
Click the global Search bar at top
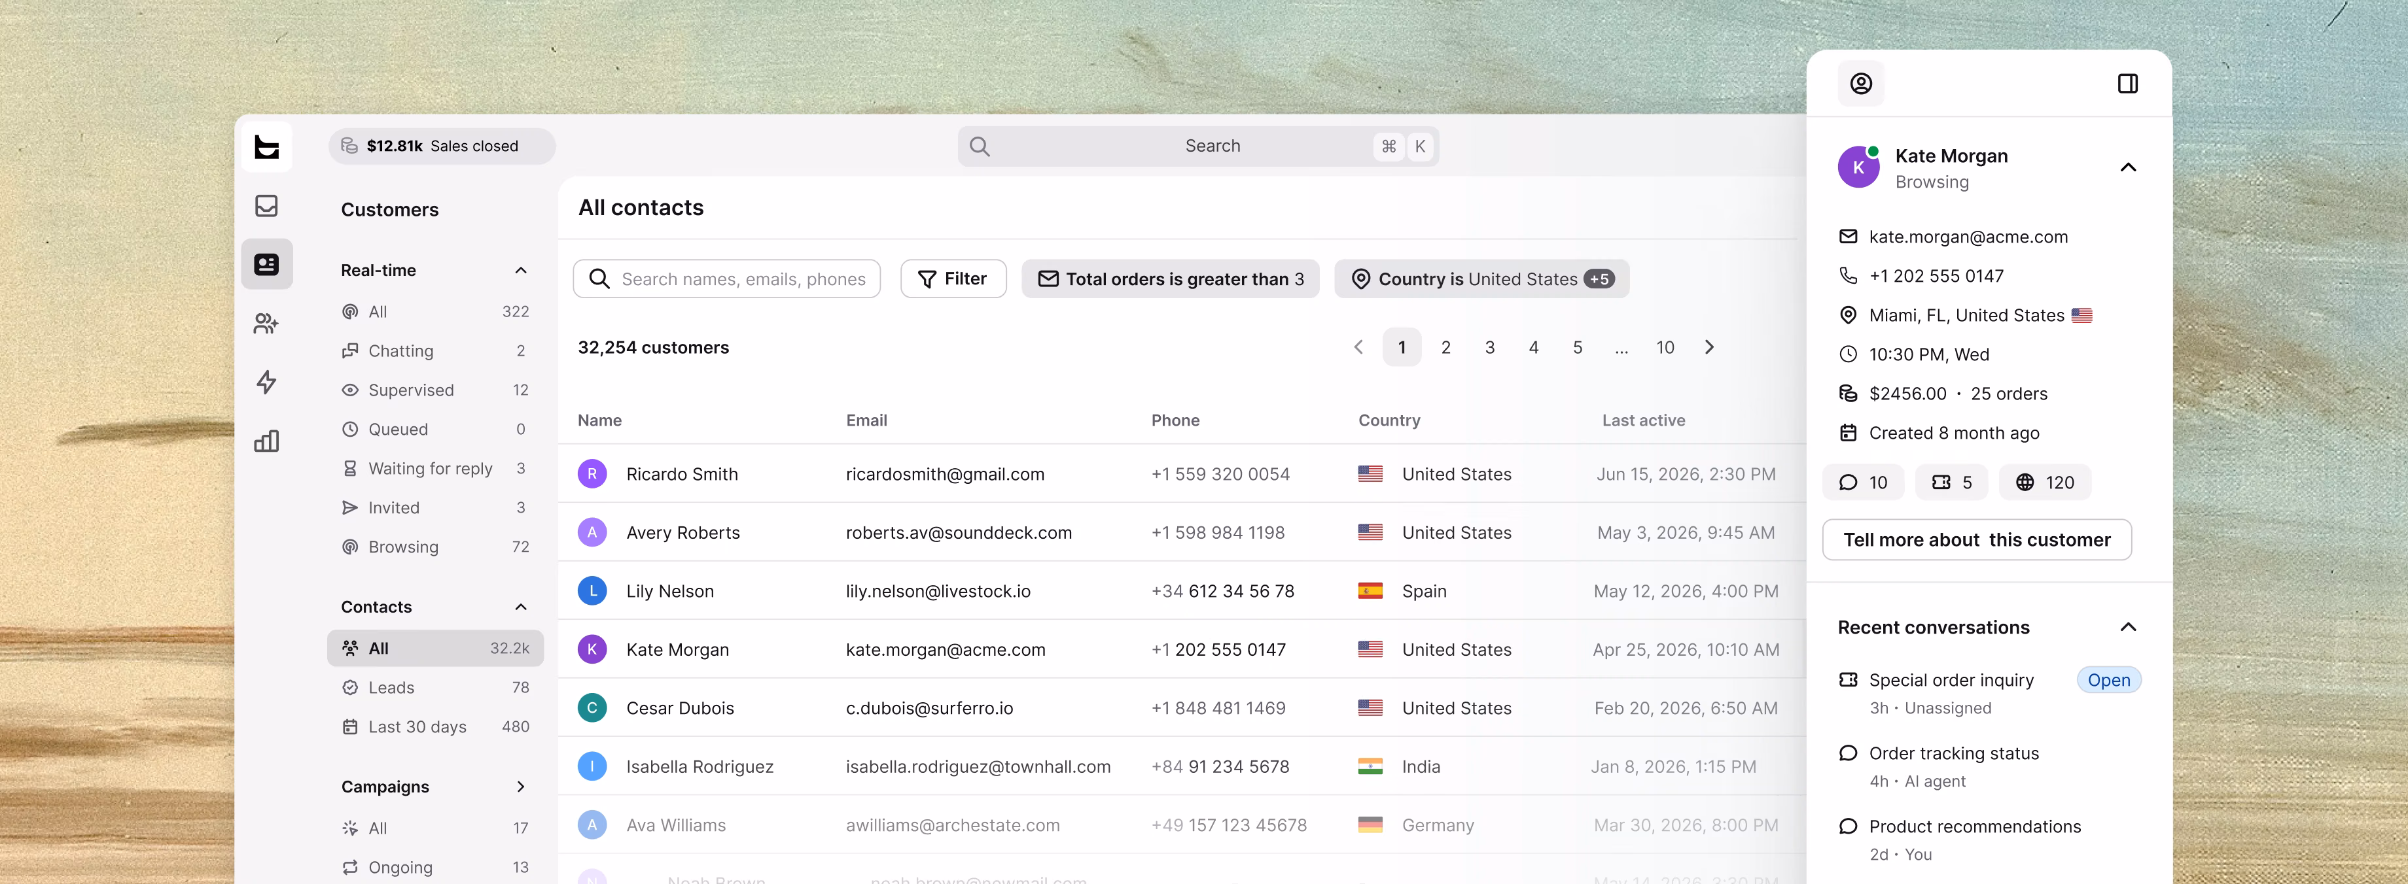coord(1197,146)
